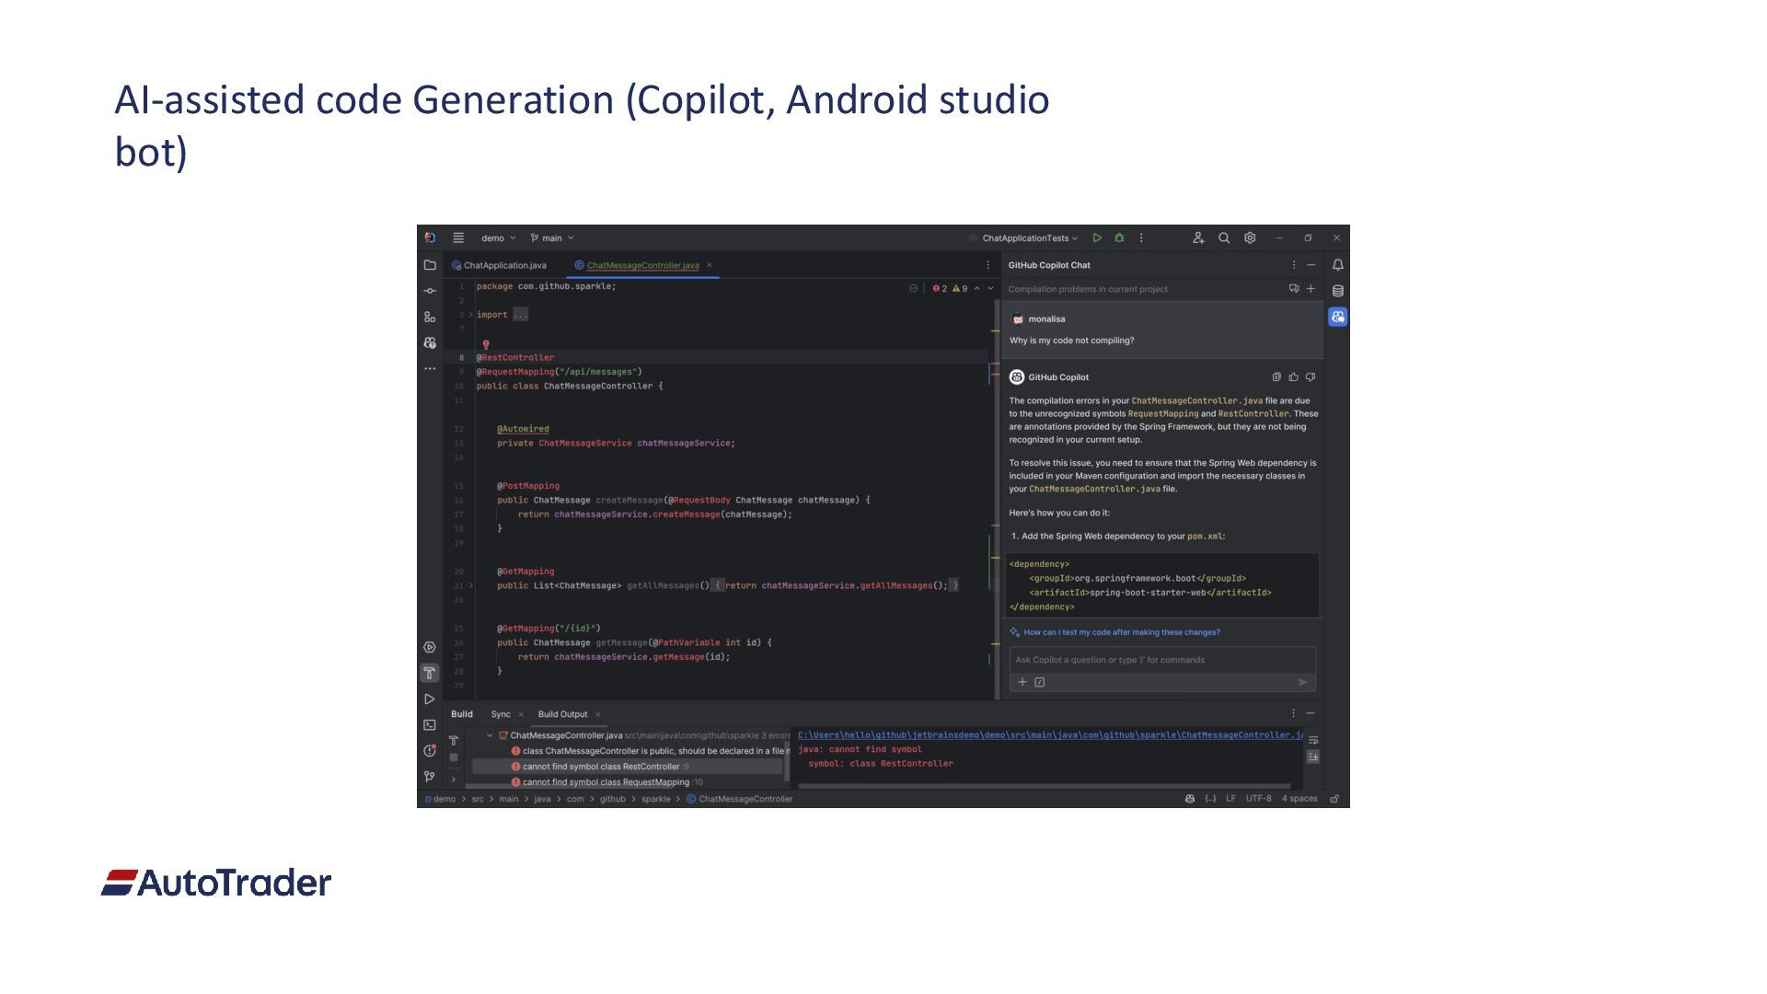Select the Build Output tab
This screenshot has width=1767, height=994.
point(562,714)
